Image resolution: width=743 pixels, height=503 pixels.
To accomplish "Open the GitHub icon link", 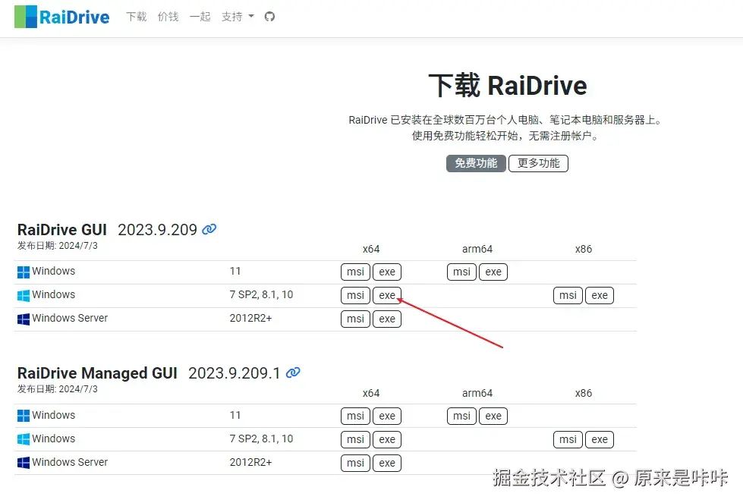I will [269, 17].
